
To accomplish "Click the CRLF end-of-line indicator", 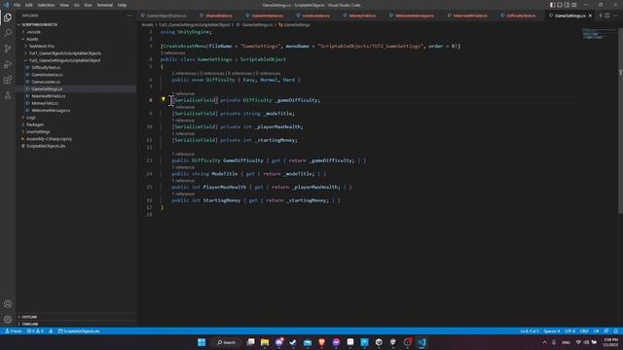I will point(584,331).
